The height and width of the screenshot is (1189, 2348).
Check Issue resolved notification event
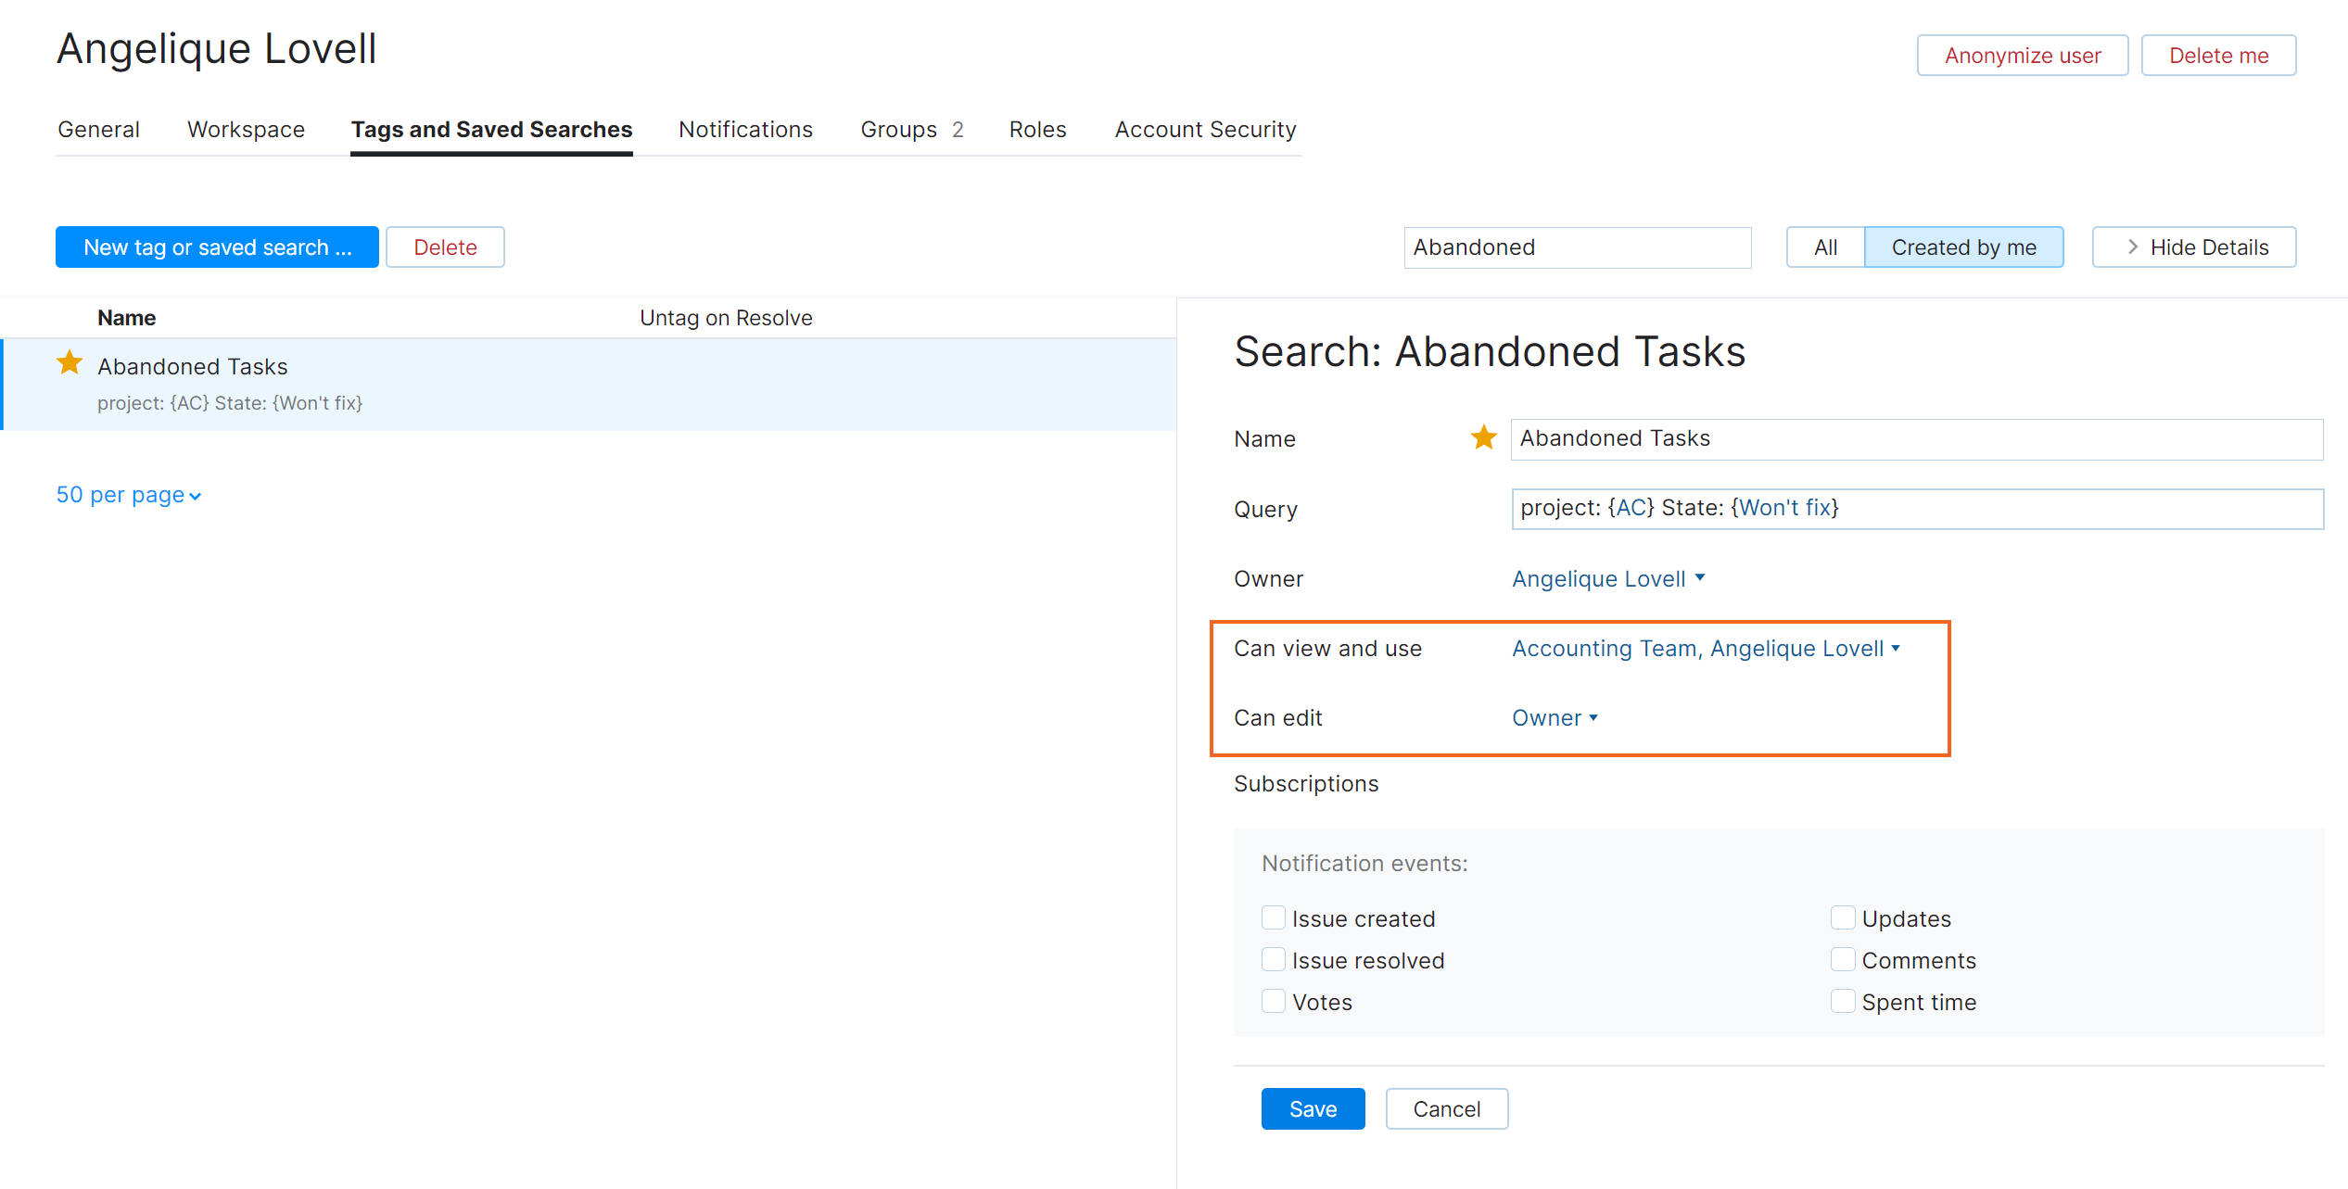pos(1273,959)
